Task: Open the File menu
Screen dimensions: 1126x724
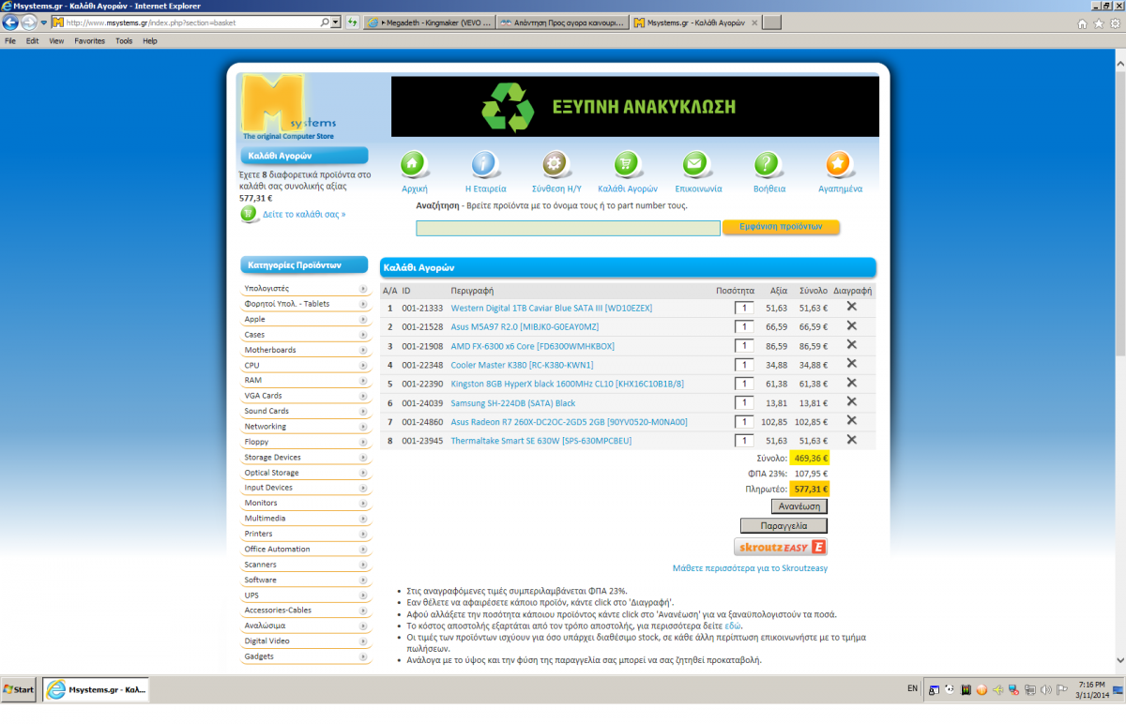Action: pyautogui.click(x=10, y=41)
